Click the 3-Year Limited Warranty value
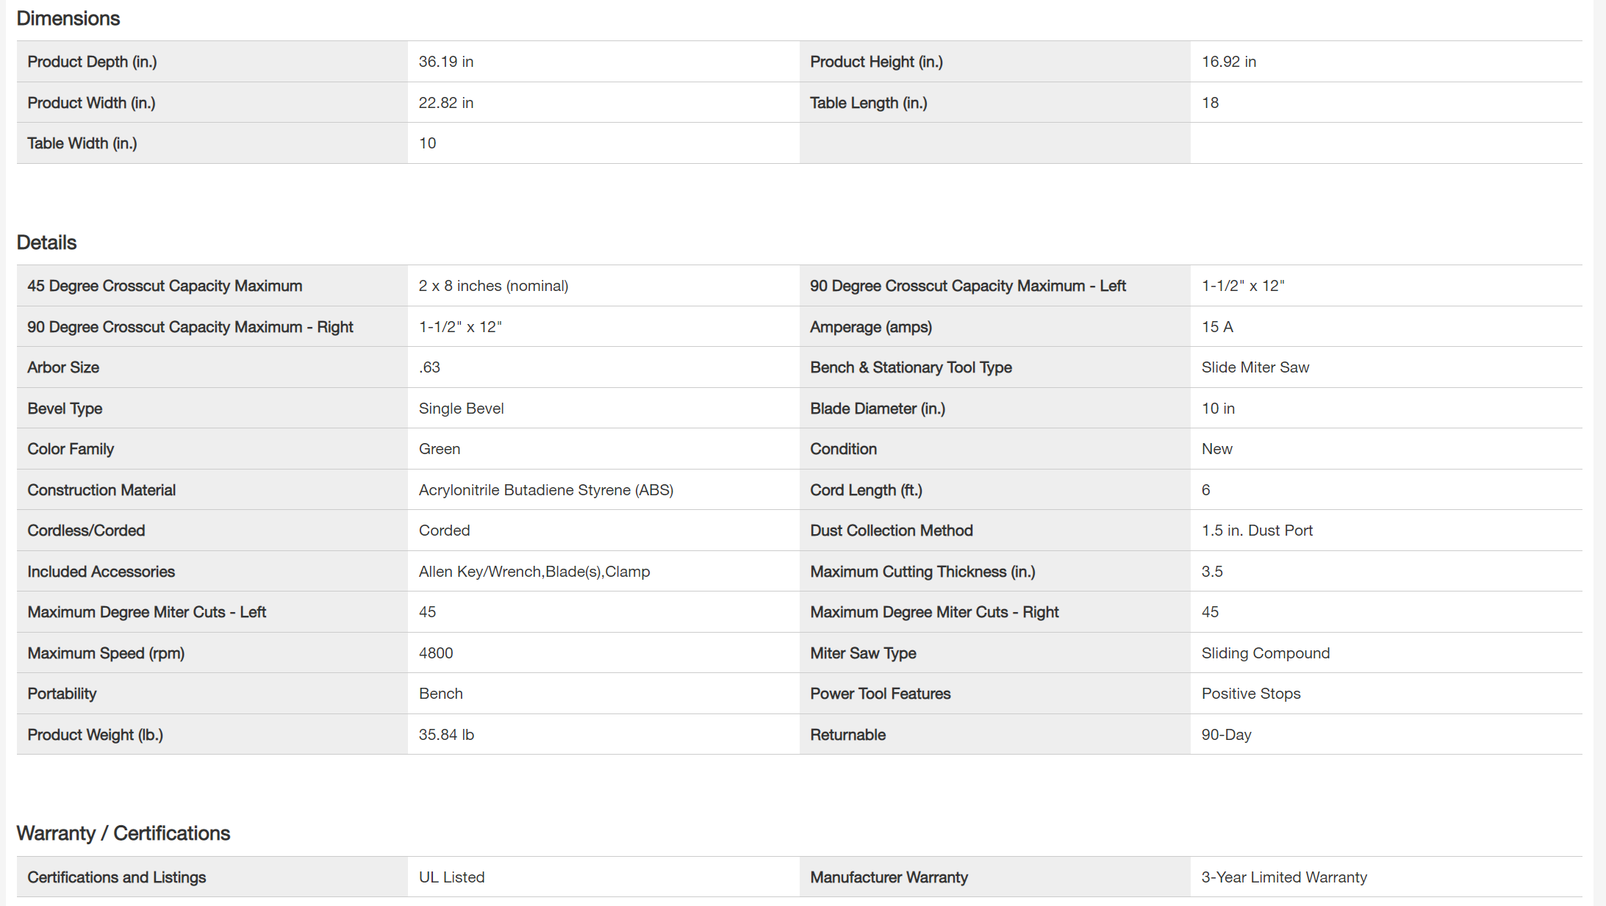 click(1284, 877)
